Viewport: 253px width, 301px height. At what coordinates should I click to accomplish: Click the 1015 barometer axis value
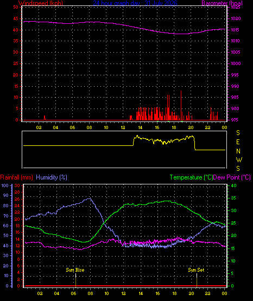pos(236,30)
